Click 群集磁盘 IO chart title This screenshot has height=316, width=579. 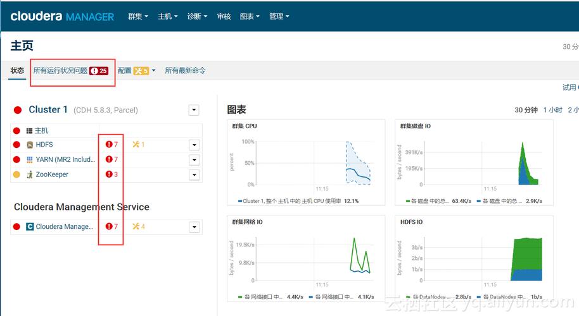tap(416, 126)
